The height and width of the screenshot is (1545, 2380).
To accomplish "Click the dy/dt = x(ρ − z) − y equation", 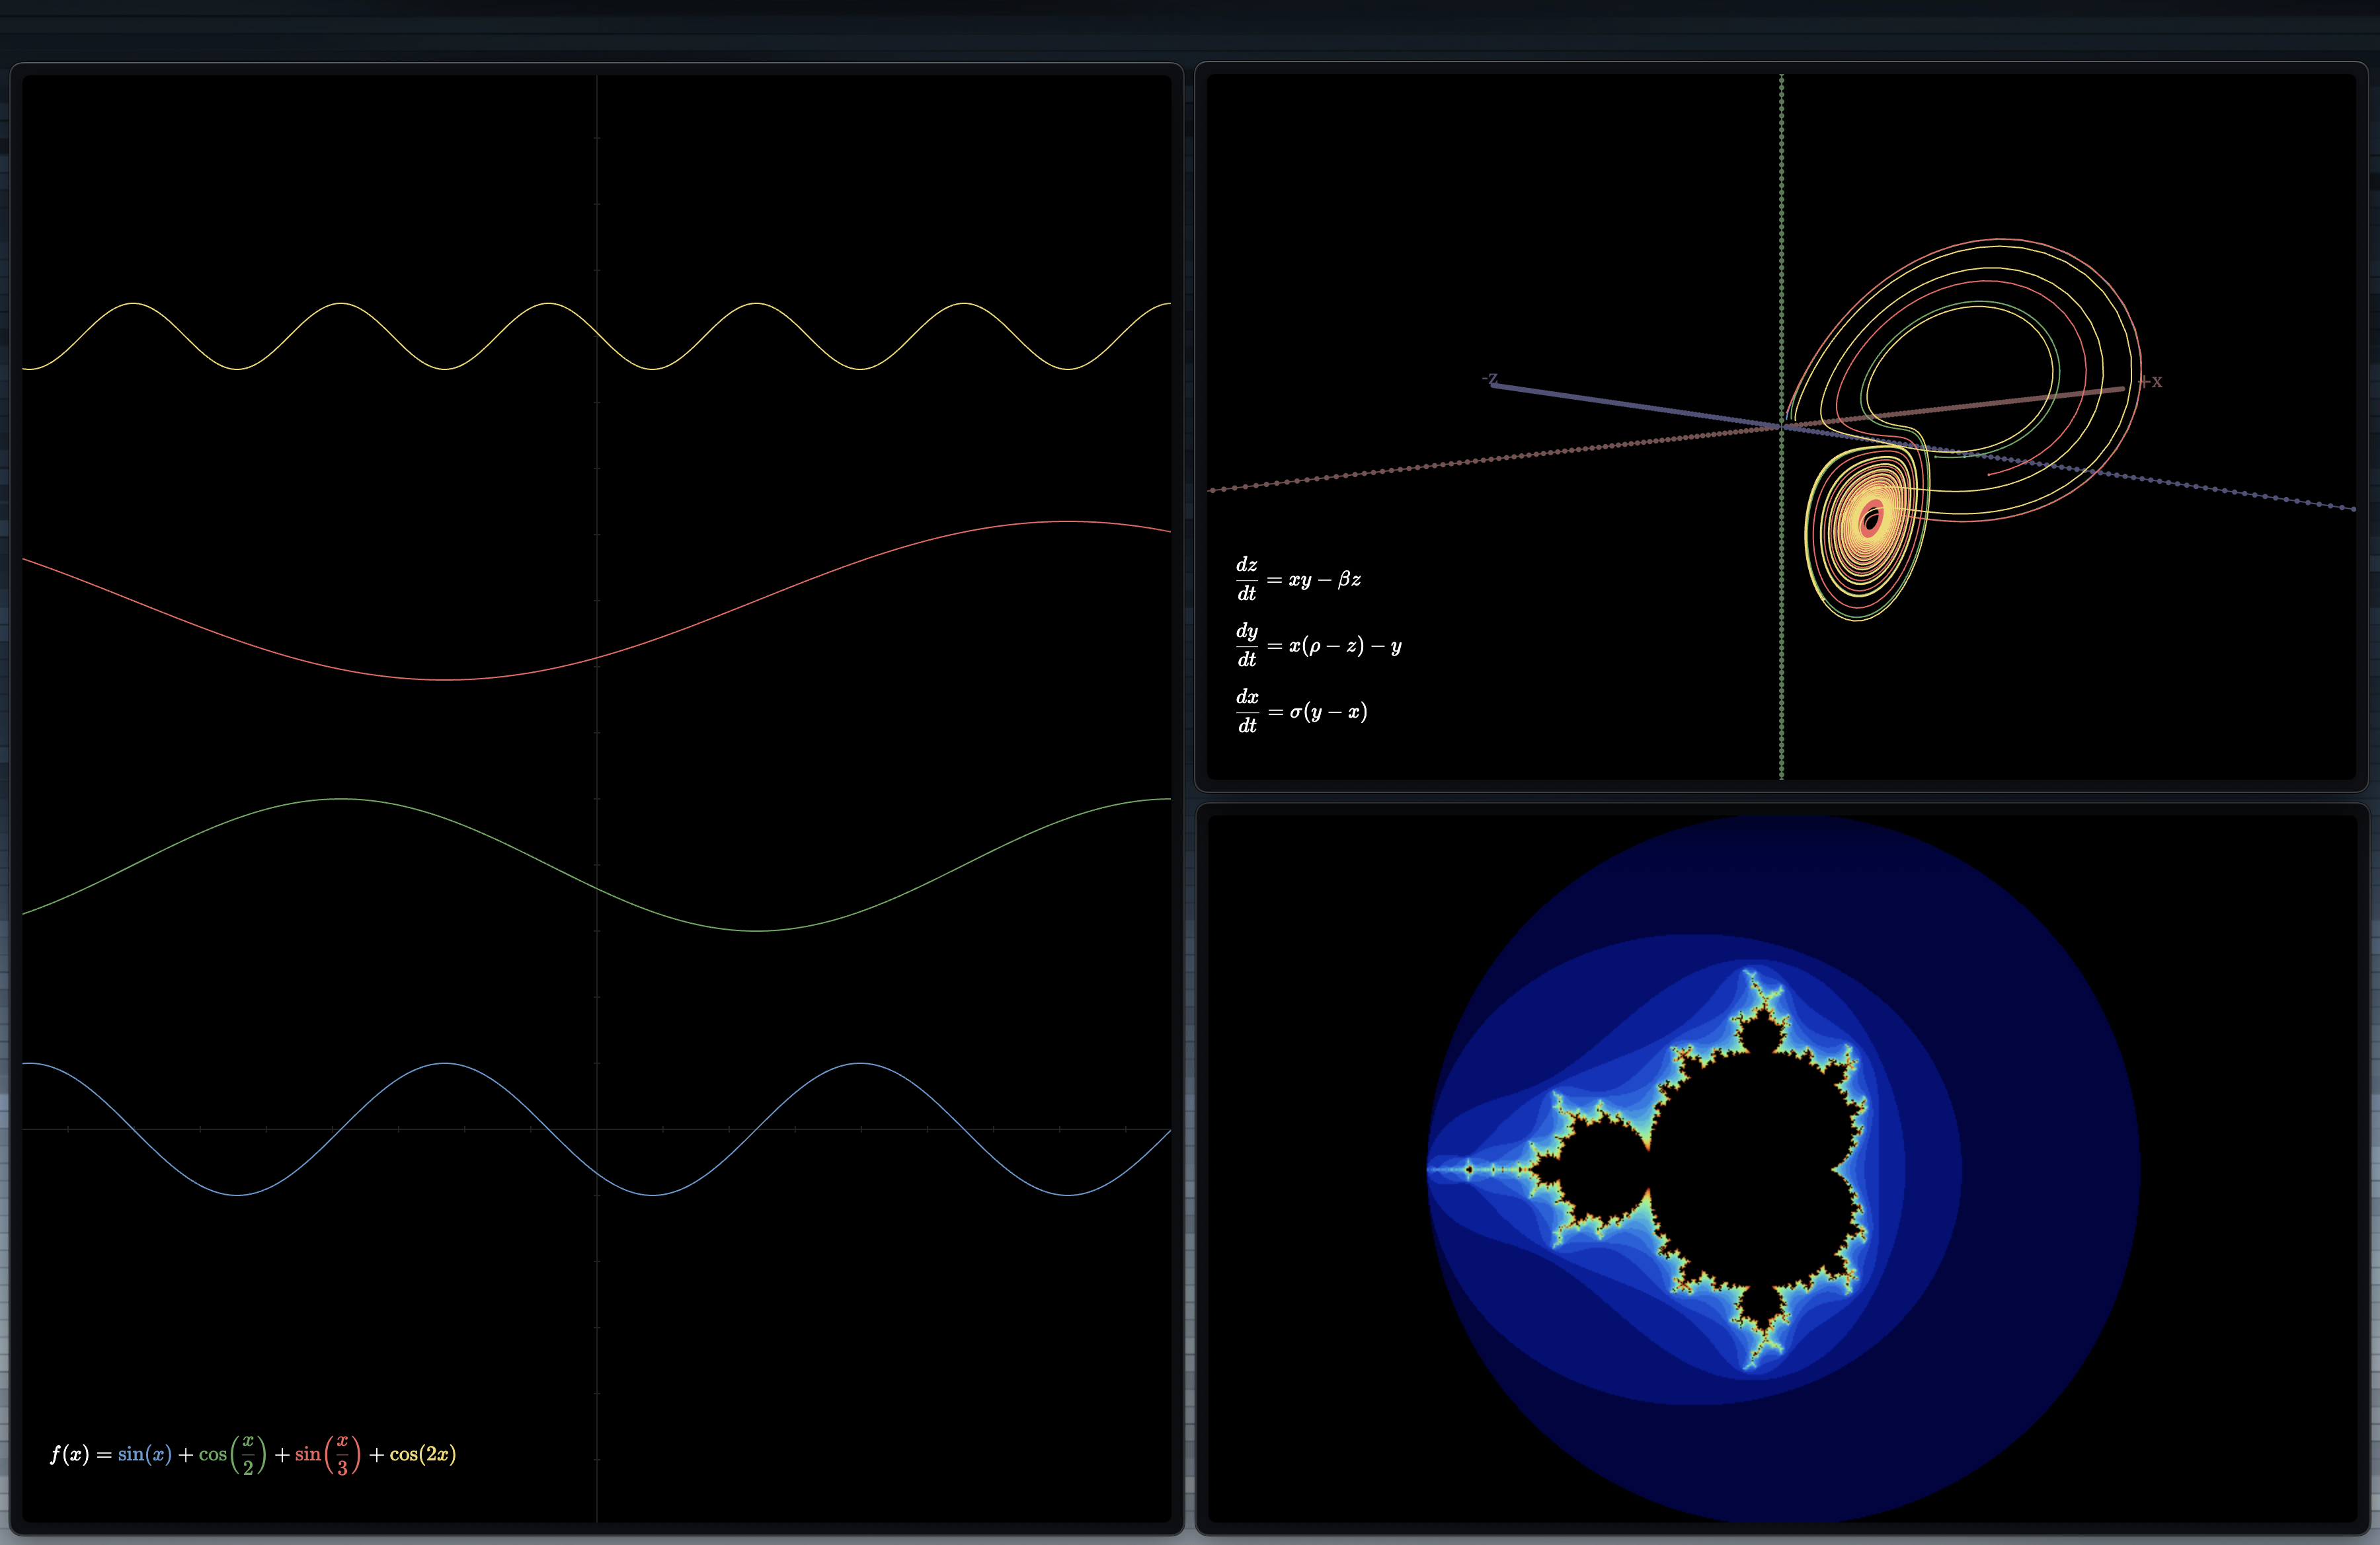I will tap(1318, 646).
